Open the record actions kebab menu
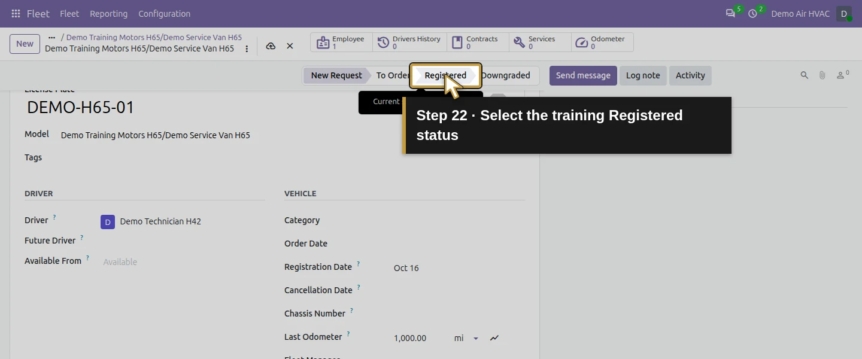This screenshot has width=862, height=359. 247,48
